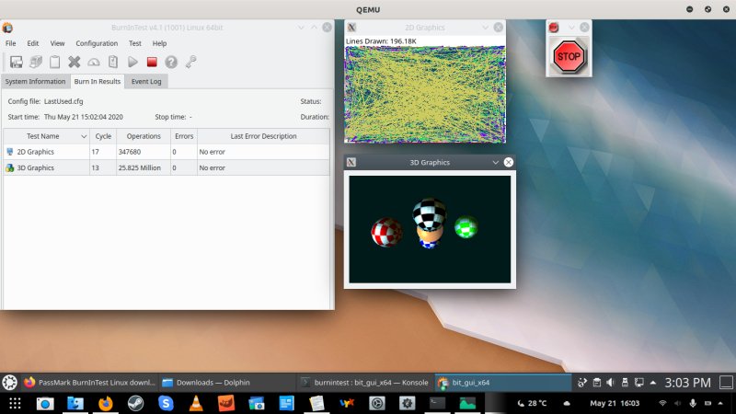
Task: Expand the 2D Graphics window chevron menu
Action: pos(486,28)
